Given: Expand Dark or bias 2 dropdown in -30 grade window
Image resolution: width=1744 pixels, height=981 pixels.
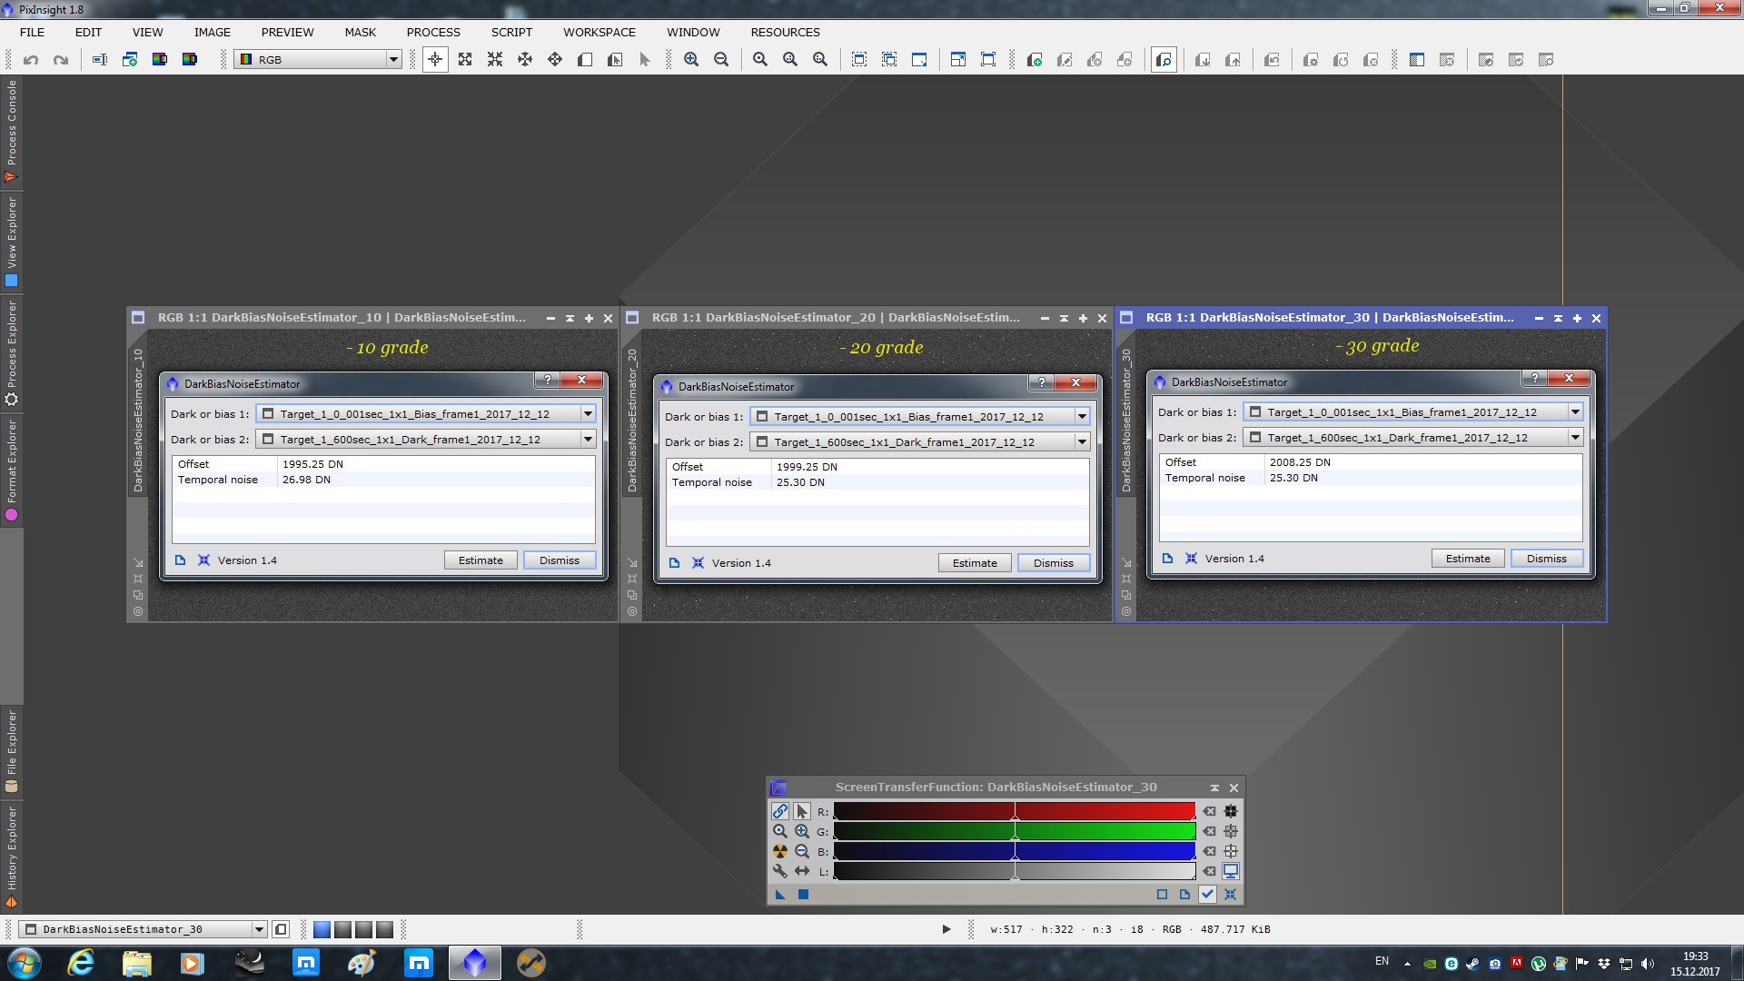Looking at the screenshot, I should (x=1575, y=438).
